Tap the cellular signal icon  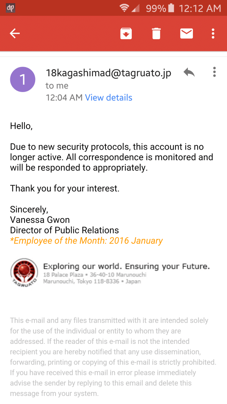[x=136, y=8]
